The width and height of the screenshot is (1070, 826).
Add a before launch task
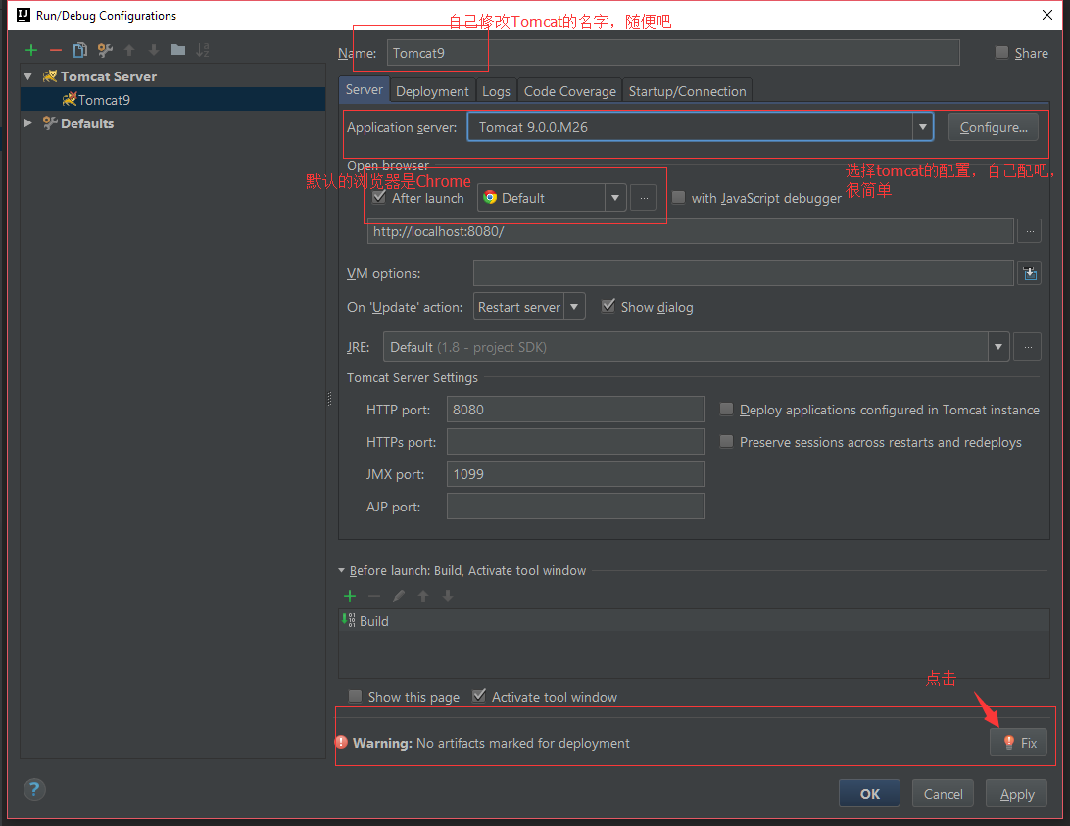(350, 596)
